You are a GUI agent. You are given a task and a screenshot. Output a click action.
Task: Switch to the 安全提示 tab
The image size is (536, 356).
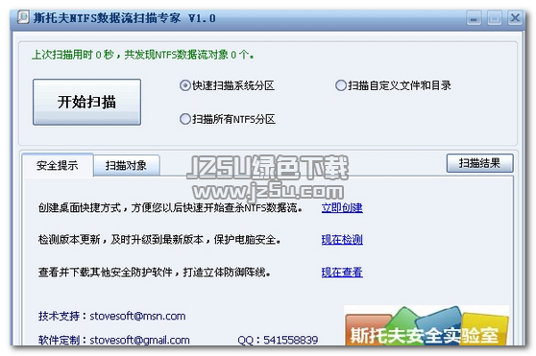(58, 166)
